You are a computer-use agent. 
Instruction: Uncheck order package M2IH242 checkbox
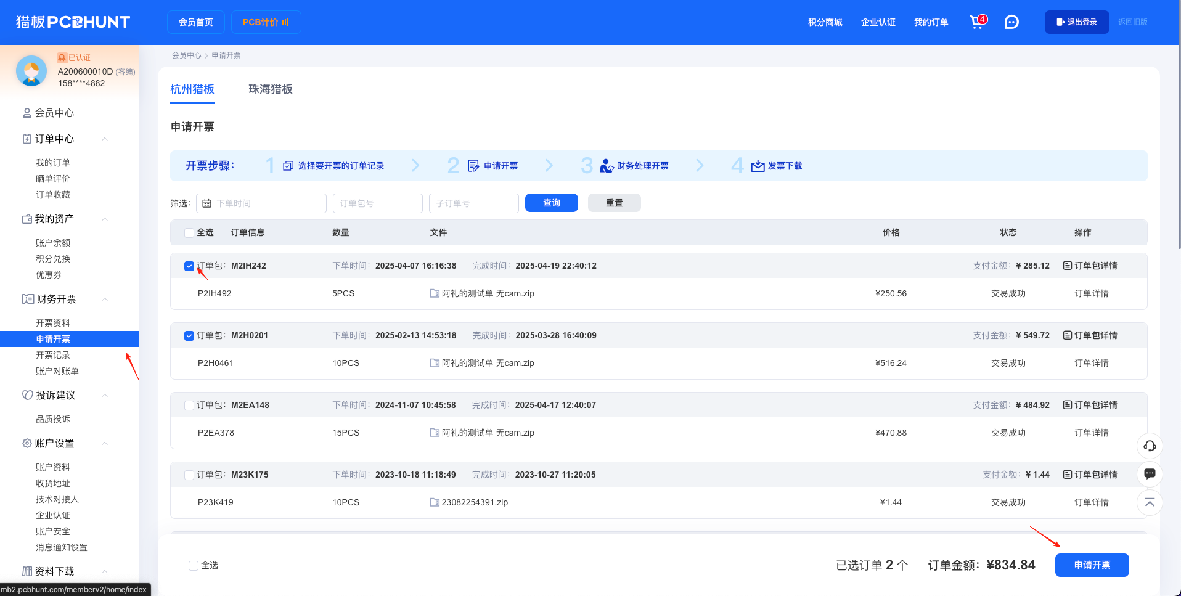189,266
